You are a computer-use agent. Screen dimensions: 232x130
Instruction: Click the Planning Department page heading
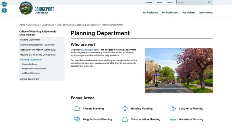[x=100, y=33]
